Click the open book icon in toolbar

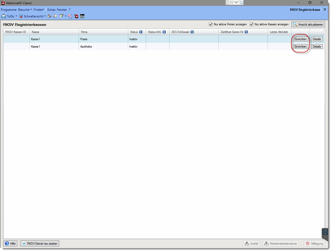click(x=55, y=16)
